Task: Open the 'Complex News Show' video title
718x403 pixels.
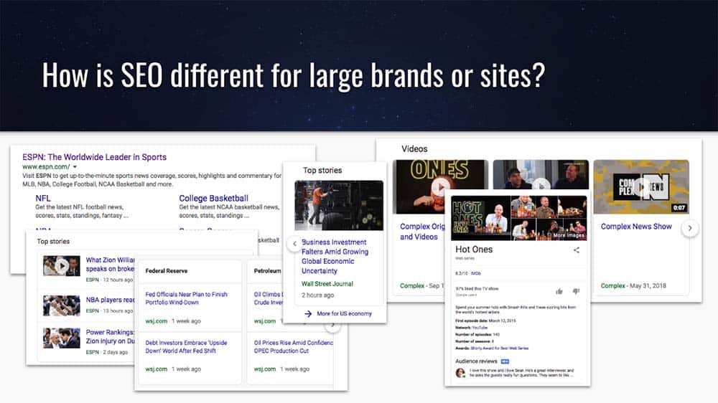Action: (636, 227)
